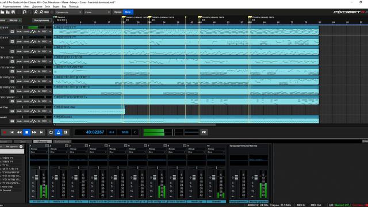This screenshot has width=368, height=207.
Task: Open instrument keyboard icon on Drumkit track
Action: 12,121
